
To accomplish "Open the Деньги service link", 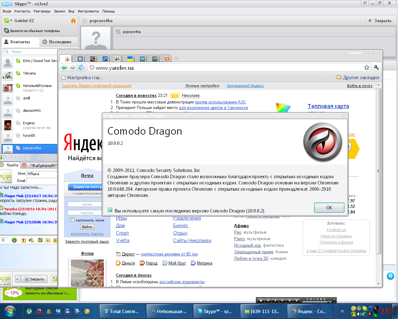I will (126, 263).
